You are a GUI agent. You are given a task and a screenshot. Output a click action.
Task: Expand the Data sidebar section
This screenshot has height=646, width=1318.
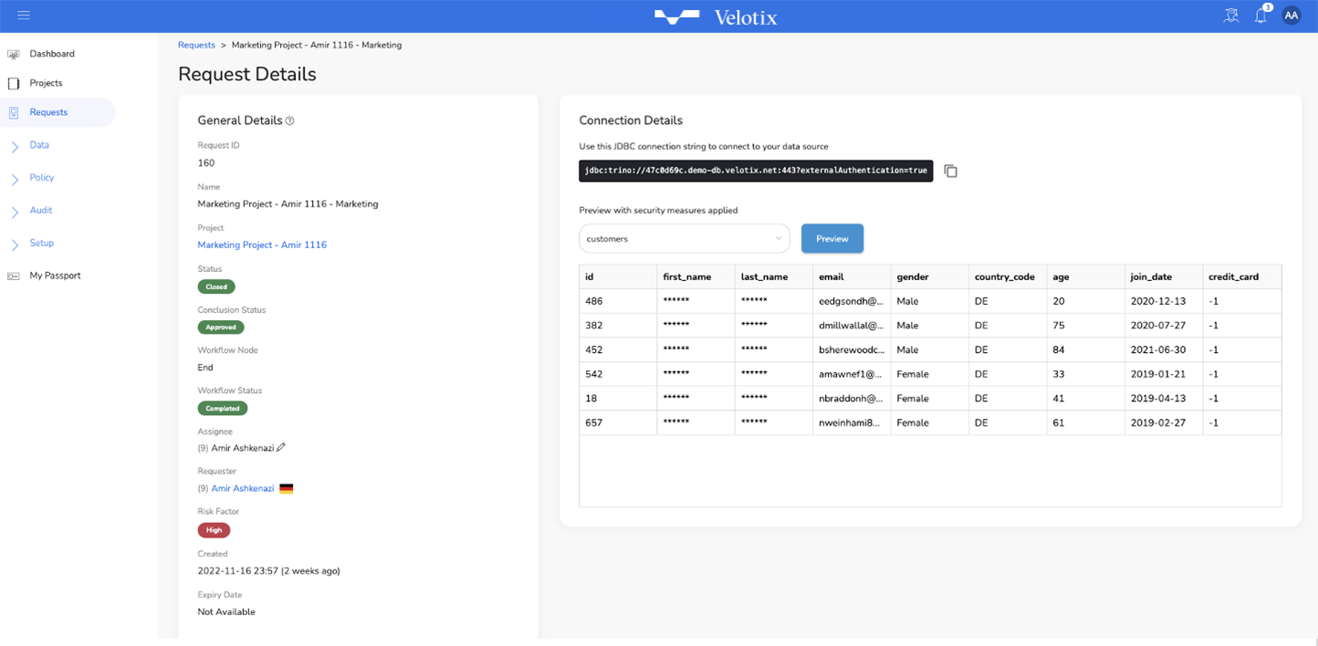tap(38, 145)
